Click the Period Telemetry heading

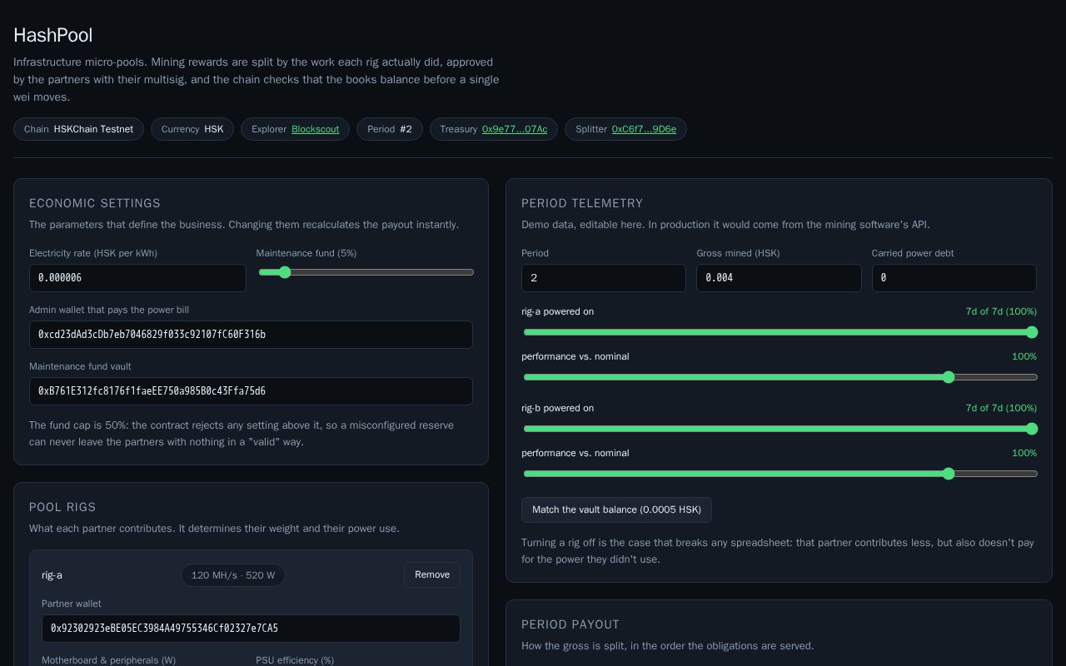click(x=582, y=203)
